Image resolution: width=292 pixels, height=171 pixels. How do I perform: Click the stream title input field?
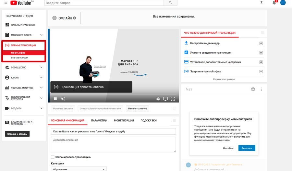[113, 131]
